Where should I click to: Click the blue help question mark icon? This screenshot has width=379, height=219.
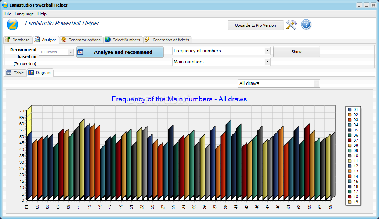(x=306, y=25)
